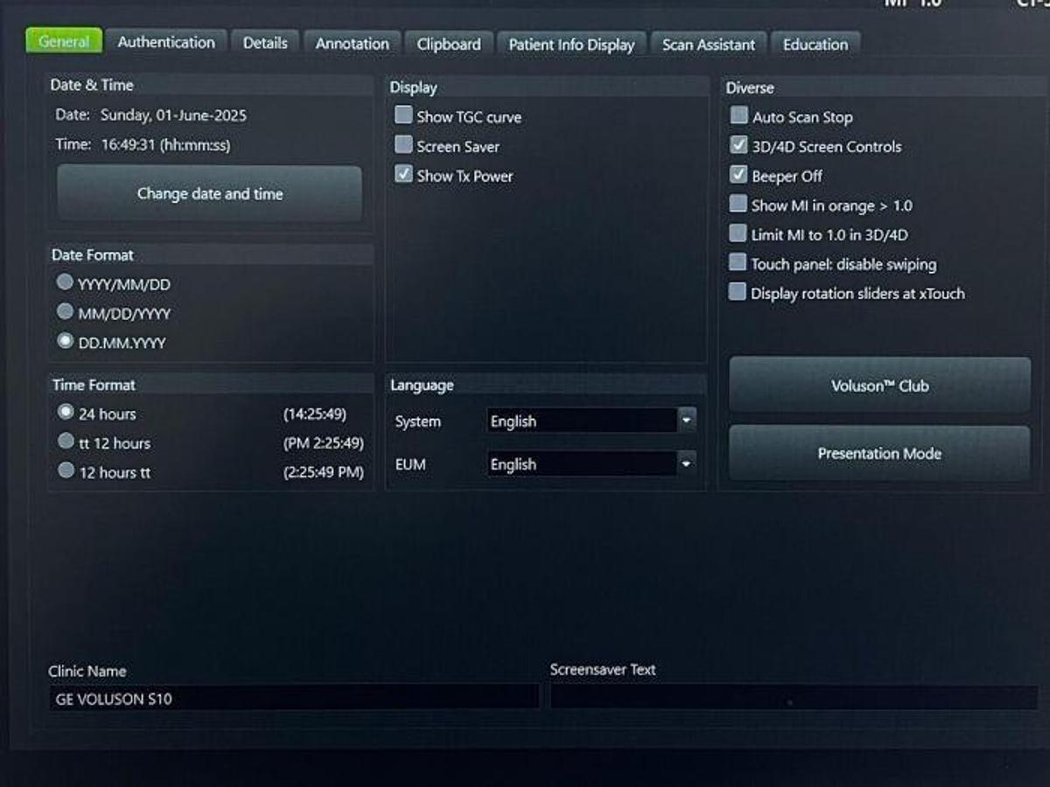This screenshot has width=1050, height=787.
Task: Enable Show MI in orange > 1.0
Action: tap(738, 205)
